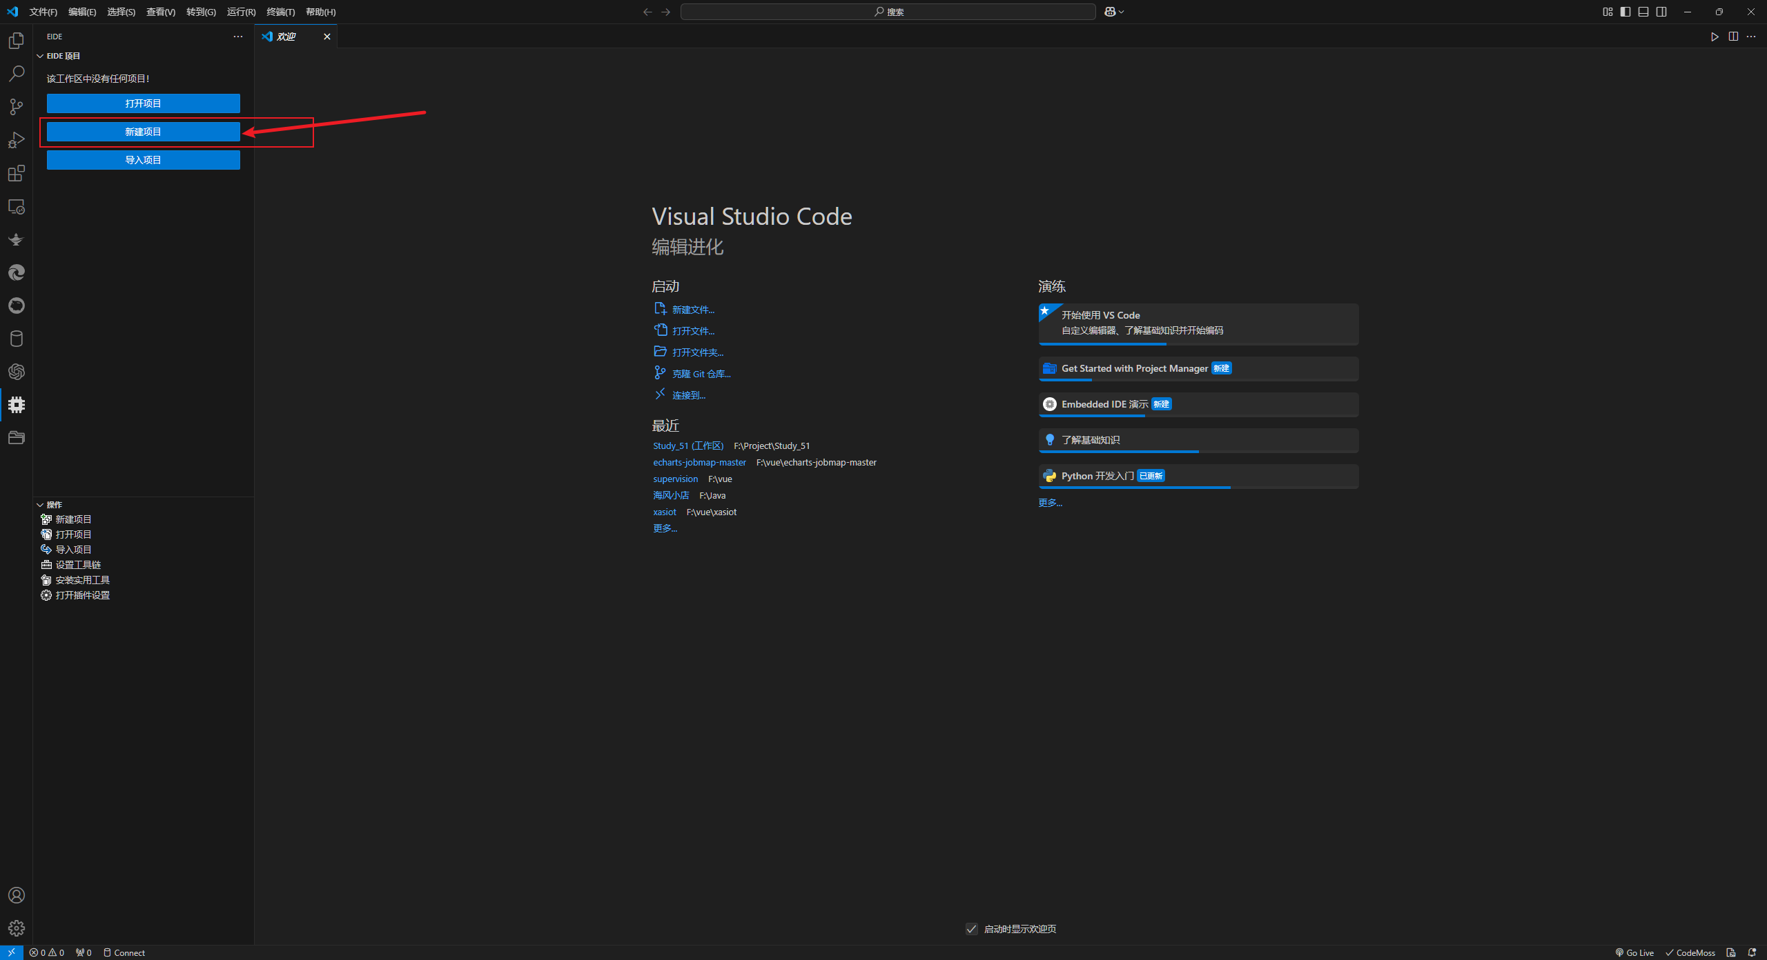The height and width of the screenshot is (960, 1767).
Task: Open the Embedded IDE 演示 walkthrough
Action: (1199, 405)
